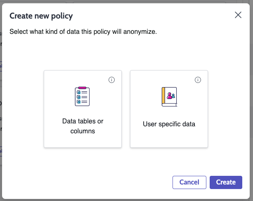
Task: Choose the User specific data option
Action: click(x=169, y=109)
